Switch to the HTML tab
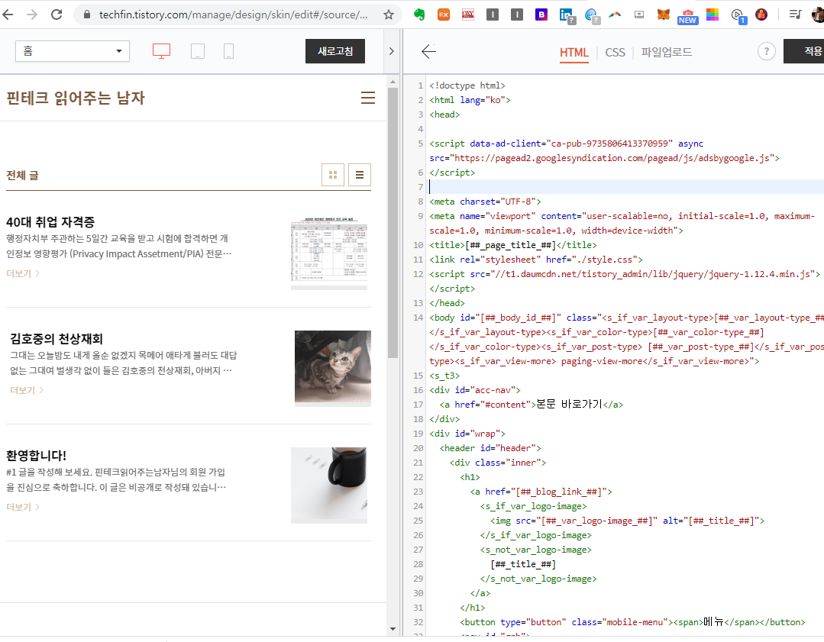Viewport: 824px width, 642px height. [x=574, y=52]
